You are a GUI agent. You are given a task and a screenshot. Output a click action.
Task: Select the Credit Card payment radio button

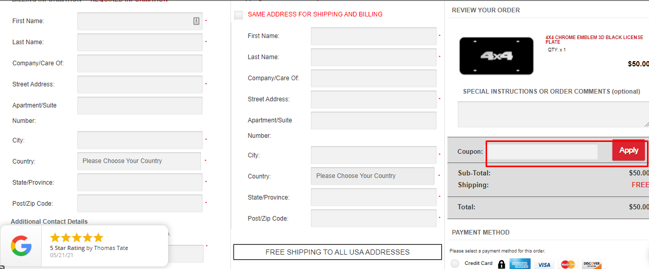click(455, 264)
